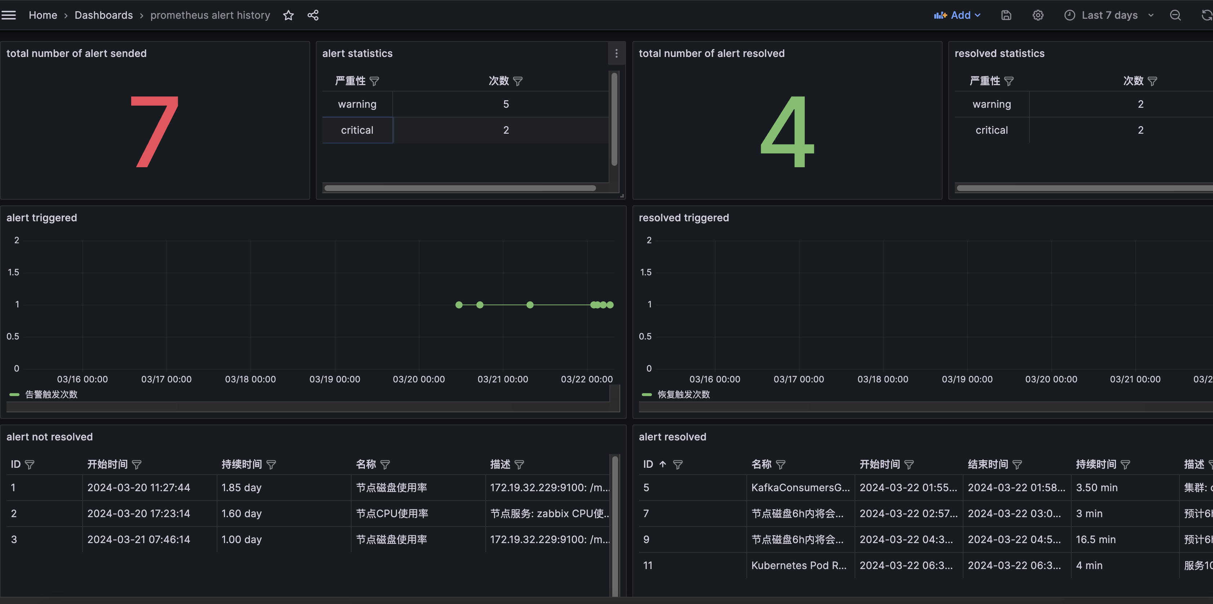The image size is (1213, 604).
Task: Sort by 次数 header in alert statistics
Action: coord(499,81)
